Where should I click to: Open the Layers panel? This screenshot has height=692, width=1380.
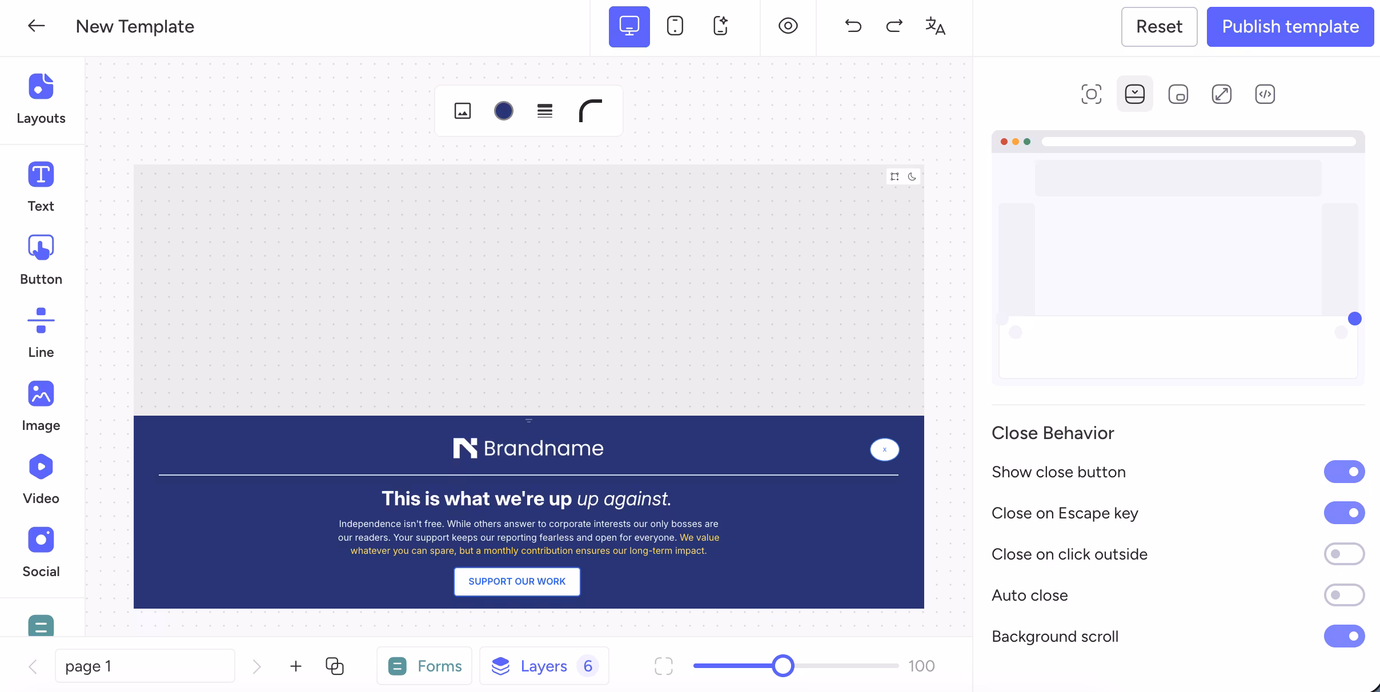(x=542, y=666)
